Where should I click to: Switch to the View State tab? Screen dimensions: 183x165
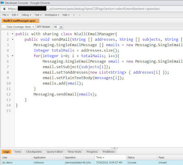pos(75,152)
